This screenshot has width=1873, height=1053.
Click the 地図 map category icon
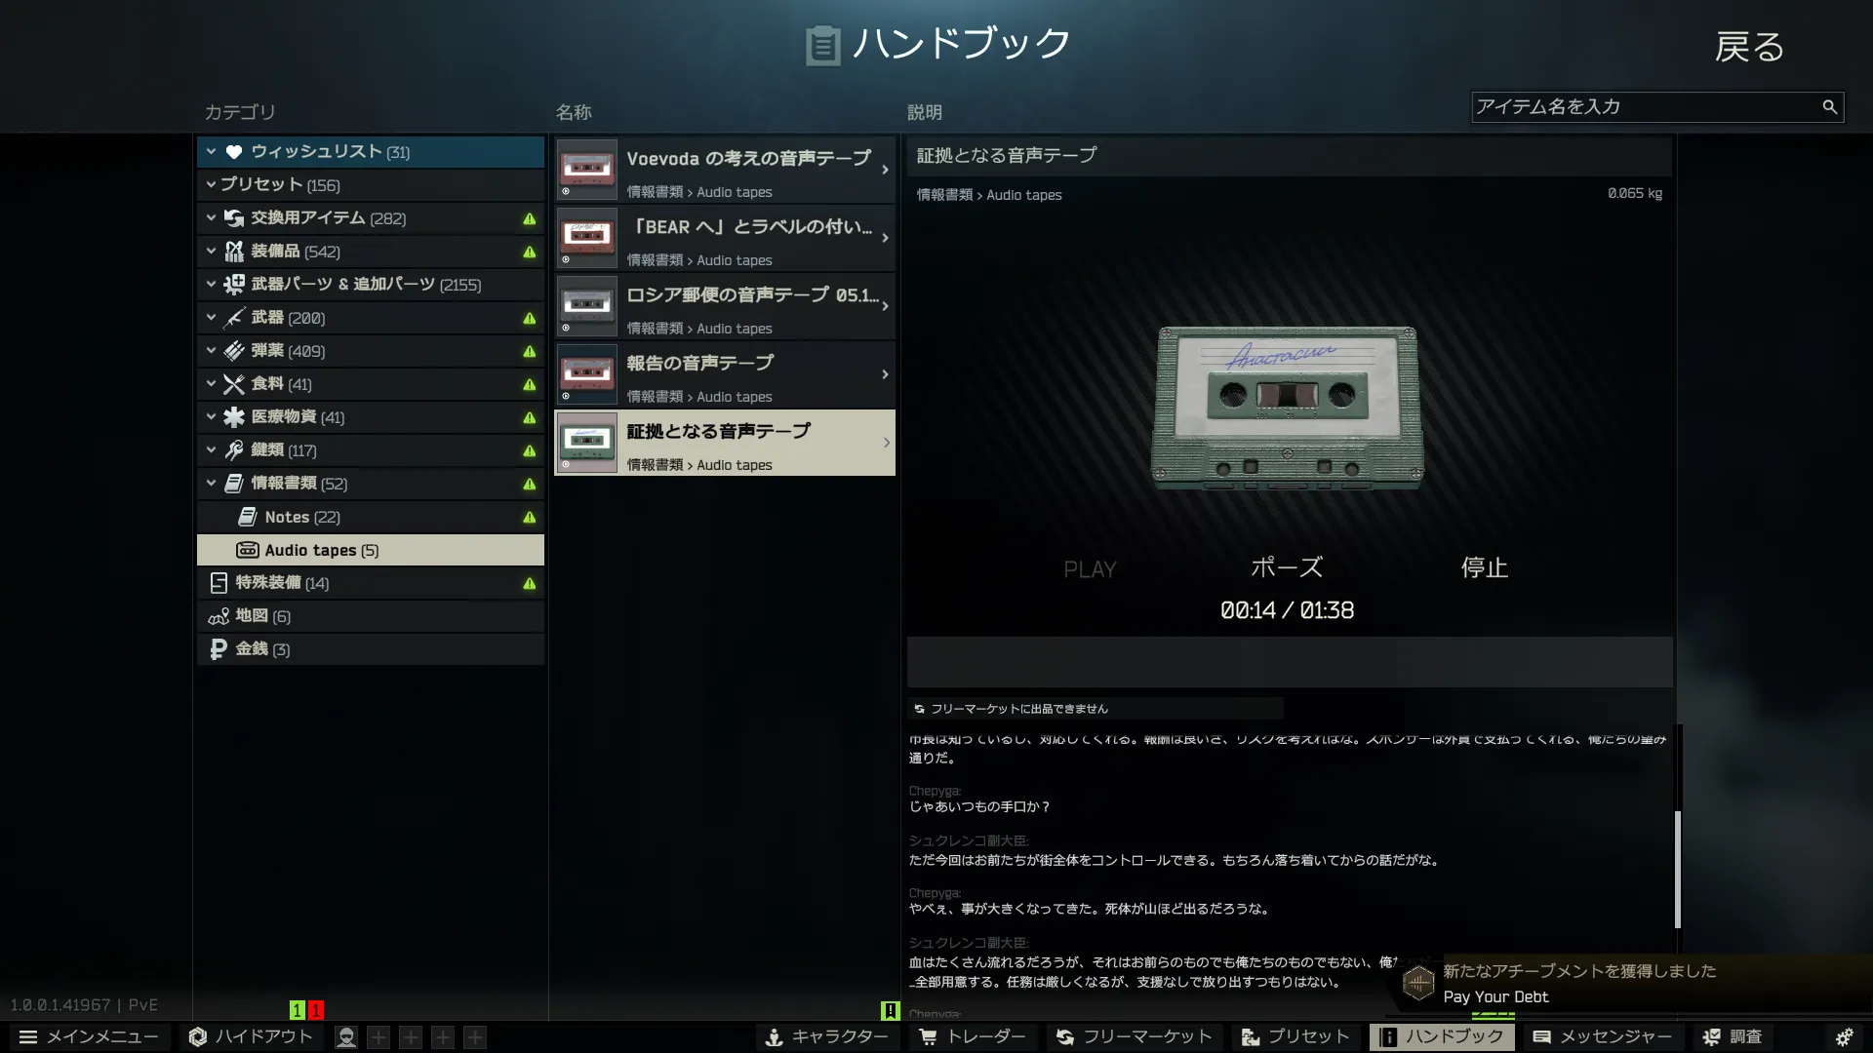219,616
